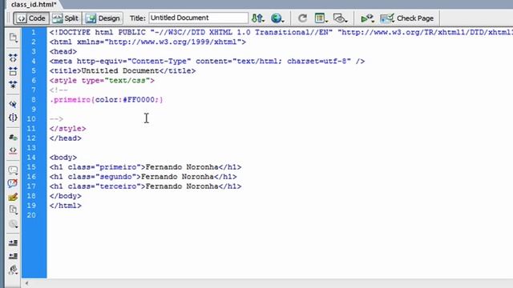Click the horizontal scrollbar left arrow
Viewport: 513px width, 288px height.
pos(26,283)
